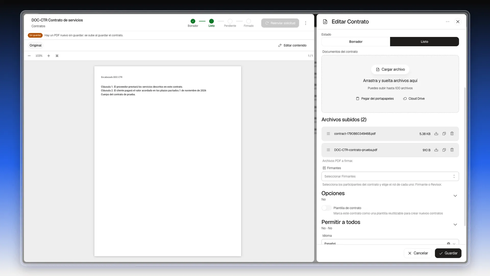Screen dimensions: 490x276
Task: Open the Seleccionar Firmantes dropdown
Action: pyautogui.click(x=390, y=176)
